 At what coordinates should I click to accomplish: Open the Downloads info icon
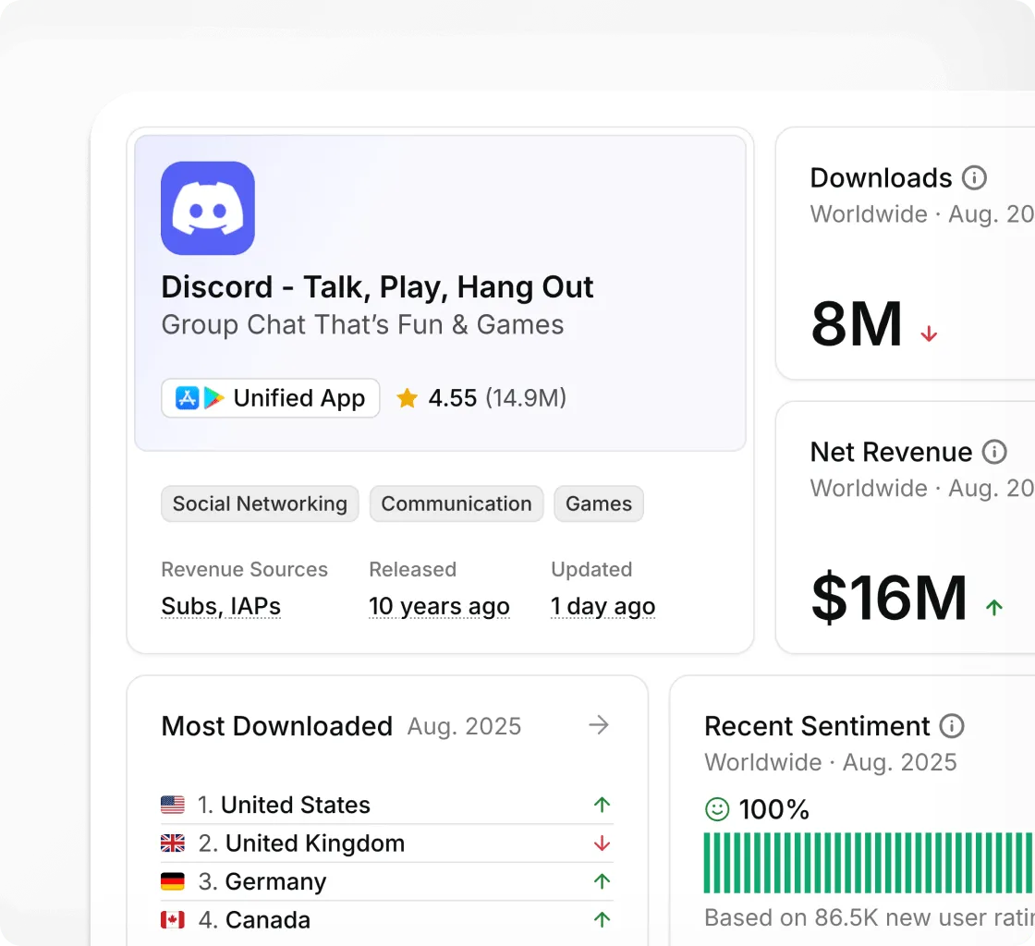974,177
